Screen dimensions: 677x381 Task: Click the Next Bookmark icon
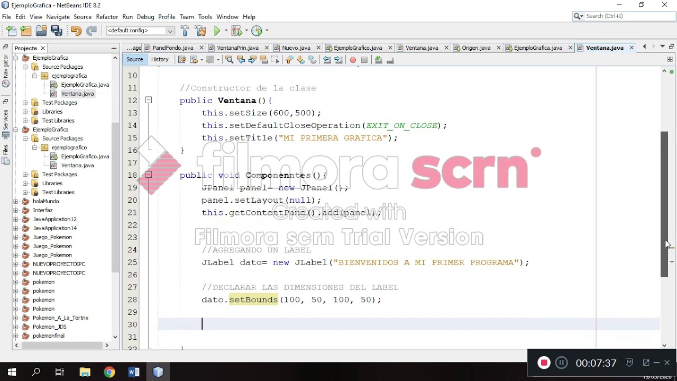[300, 60]
